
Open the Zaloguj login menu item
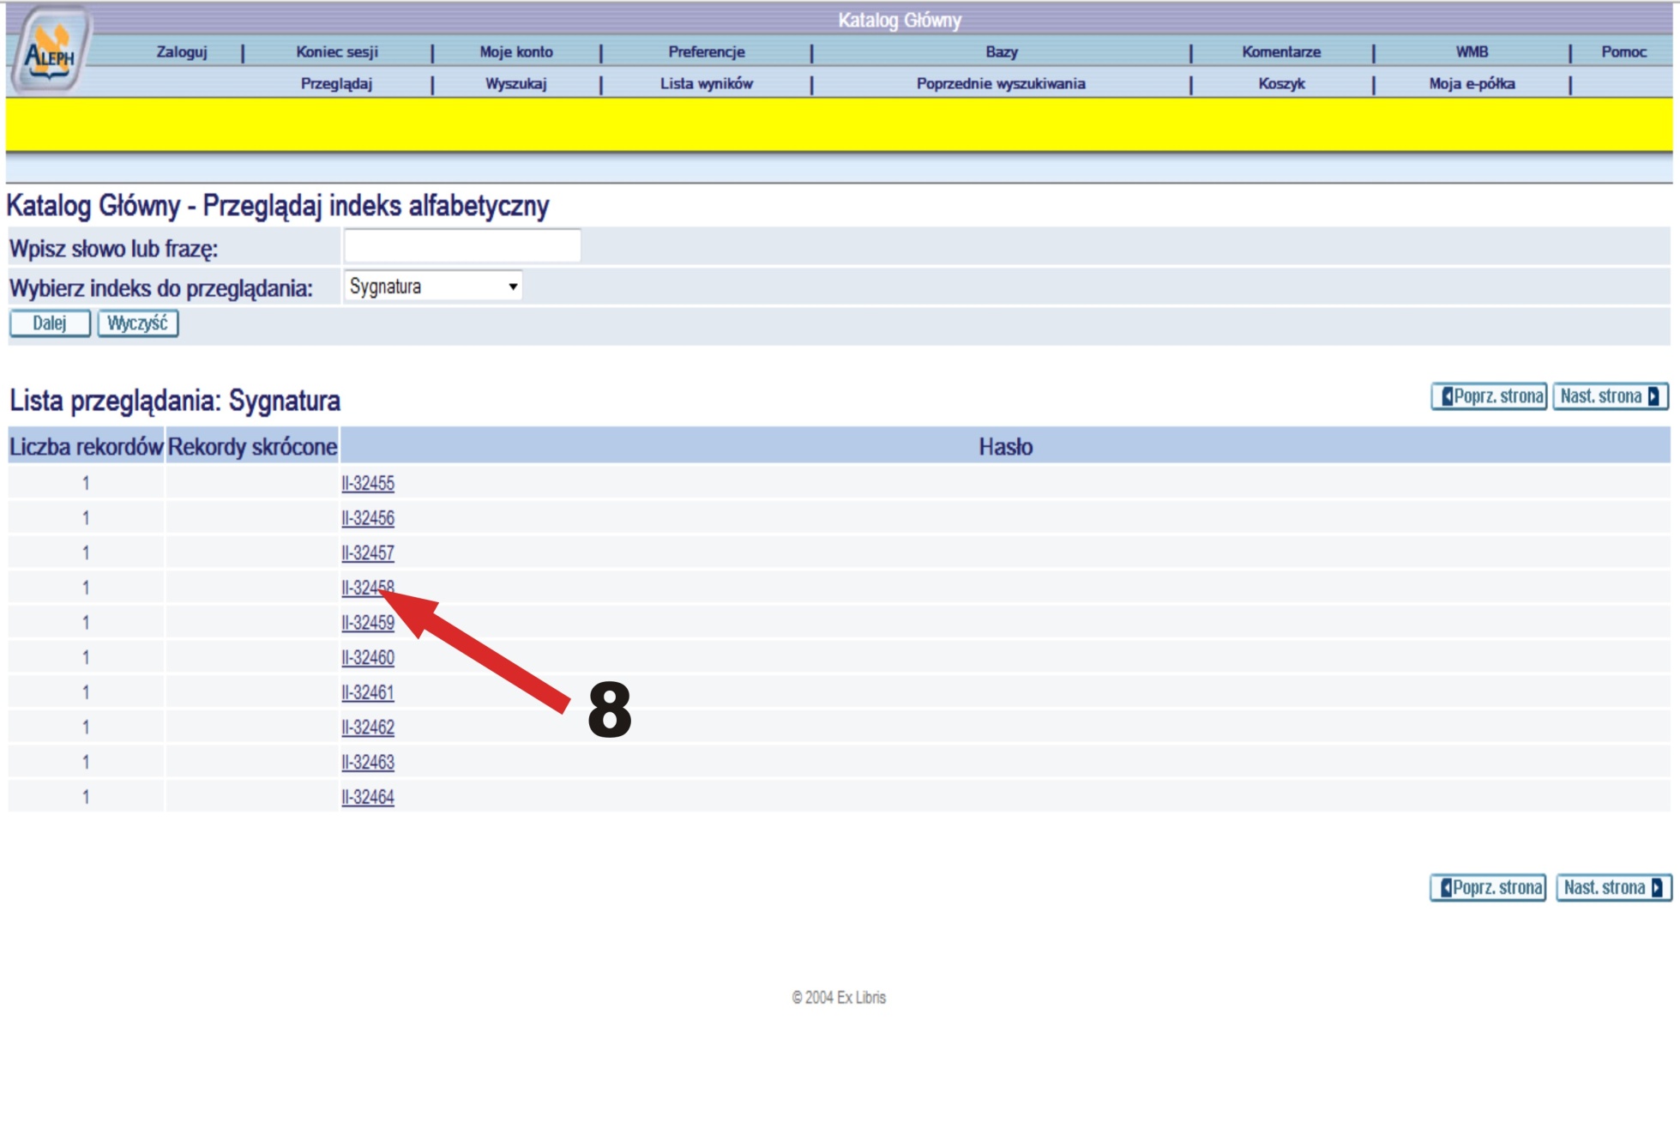[182, 51]
